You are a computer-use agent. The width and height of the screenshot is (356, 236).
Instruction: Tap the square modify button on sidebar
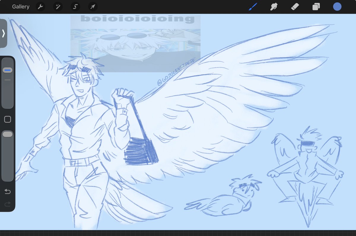pos(7,119)
